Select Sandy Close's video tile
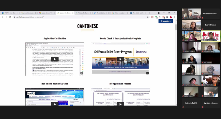This screenshot has width=221, height=119. tap(191, 14)
